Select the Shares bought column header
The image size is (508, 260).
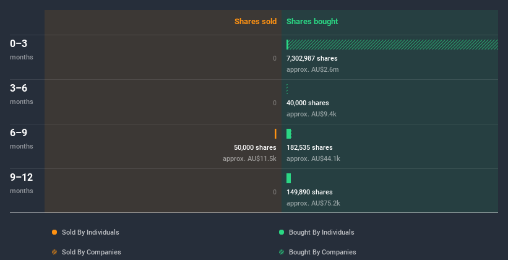312,22
